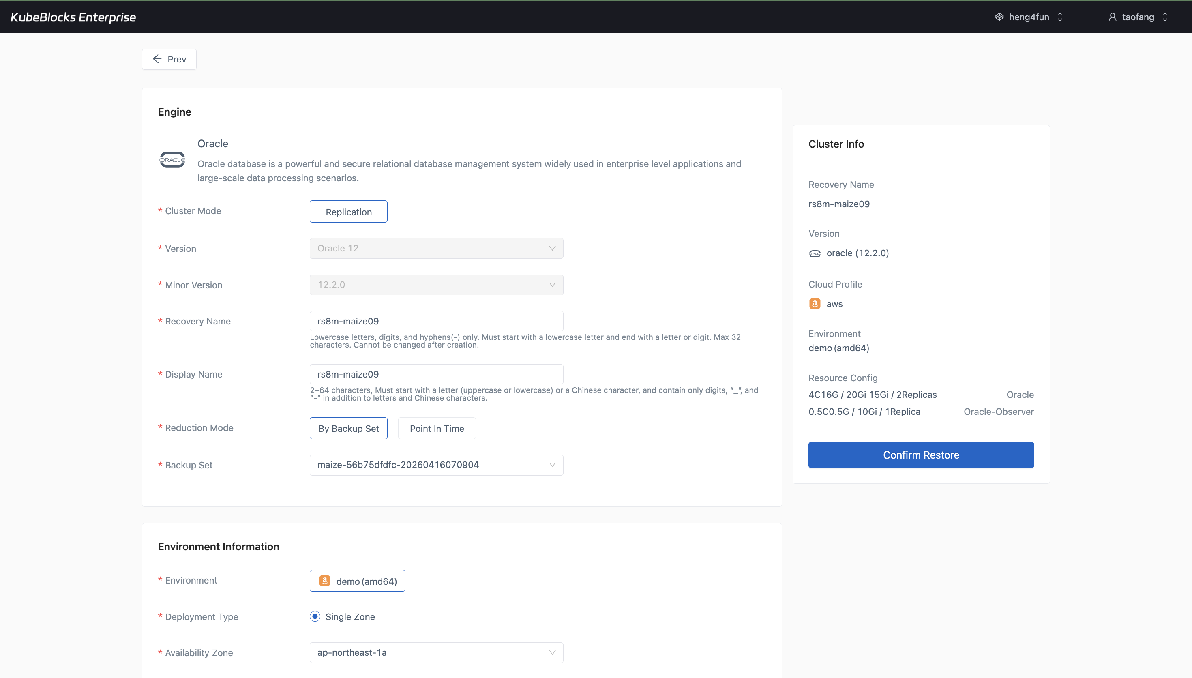The height and width of the screenshot is (678, 1192).
Task: Click the KubeBlocks Enterprise logo
Action: pyautogui.click(x=73, y=17)
